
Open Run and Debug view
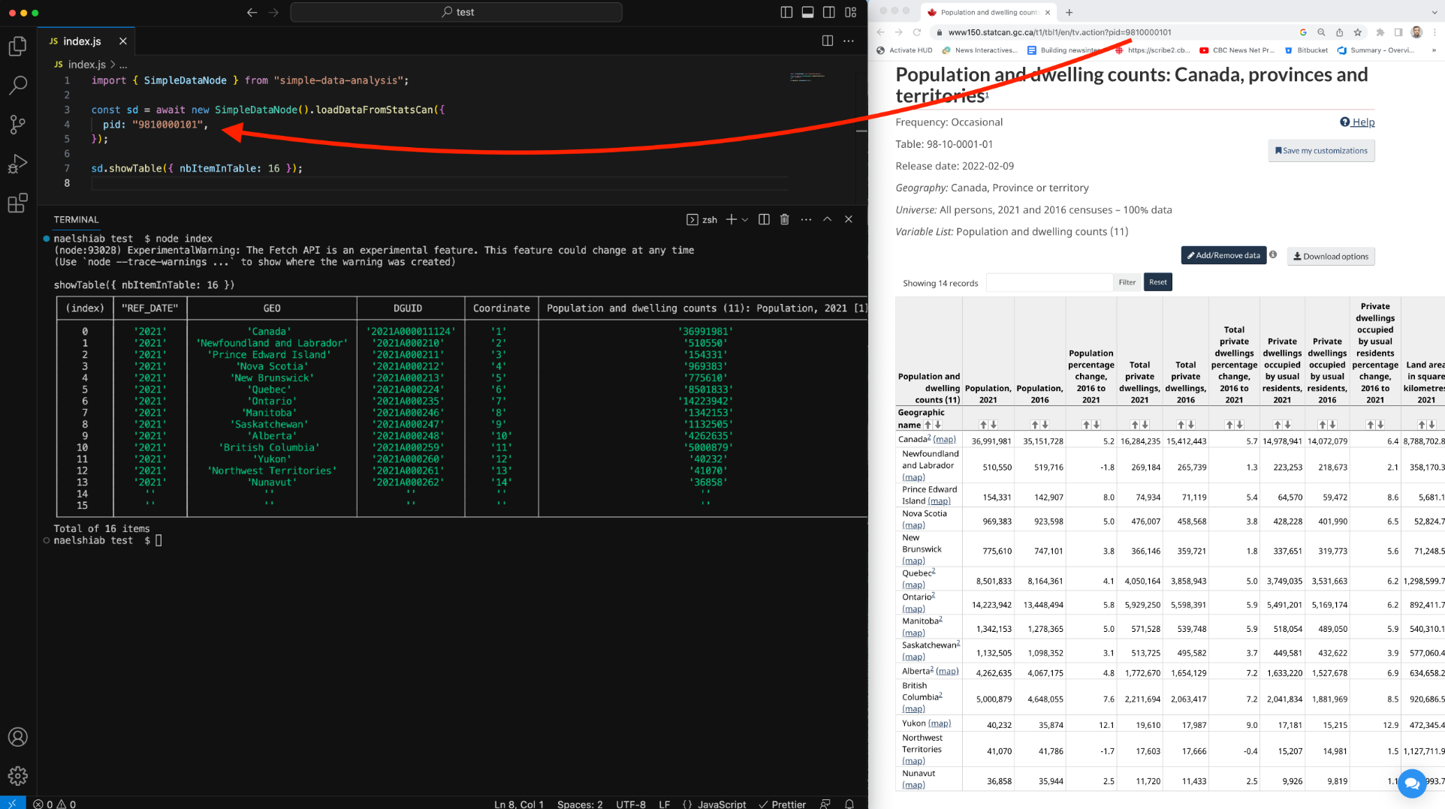(x=17, y=164)
